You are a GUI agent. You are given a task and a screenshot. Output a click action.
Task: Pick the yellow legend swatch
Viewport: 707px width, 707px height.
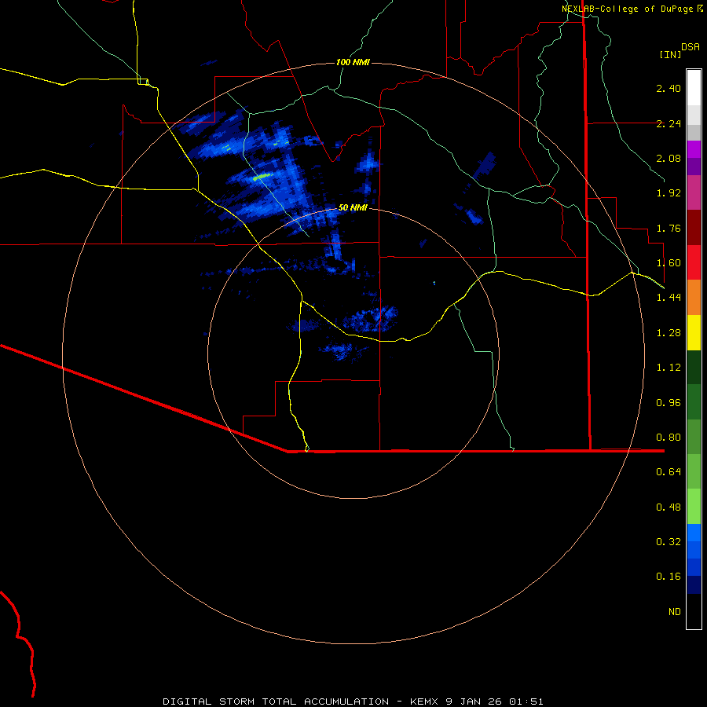tap(694, 332)
